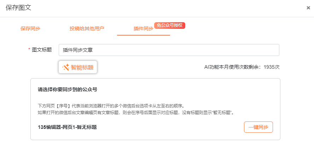This screenshot has width=314, height=144.
Task: Click the 如果打开的微信后台 instruction line
Action: (x=136, y=113)
